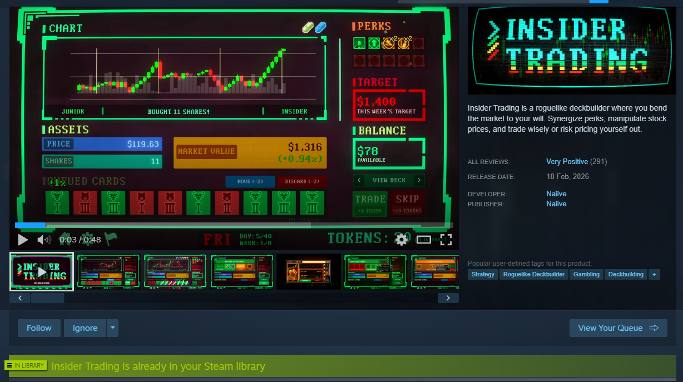The height and width of the screenshot is (382, 683).
Task: Select the Roguelike Deckbuilder tag
Action: [x=534, y=274]
